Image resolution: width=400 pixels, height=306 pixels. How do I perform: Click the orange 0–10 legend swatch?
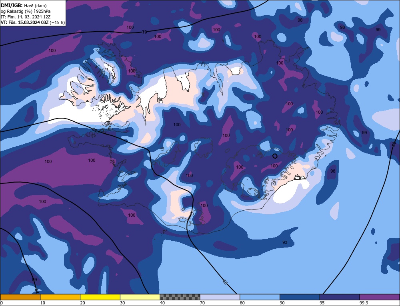coord(20,297)
